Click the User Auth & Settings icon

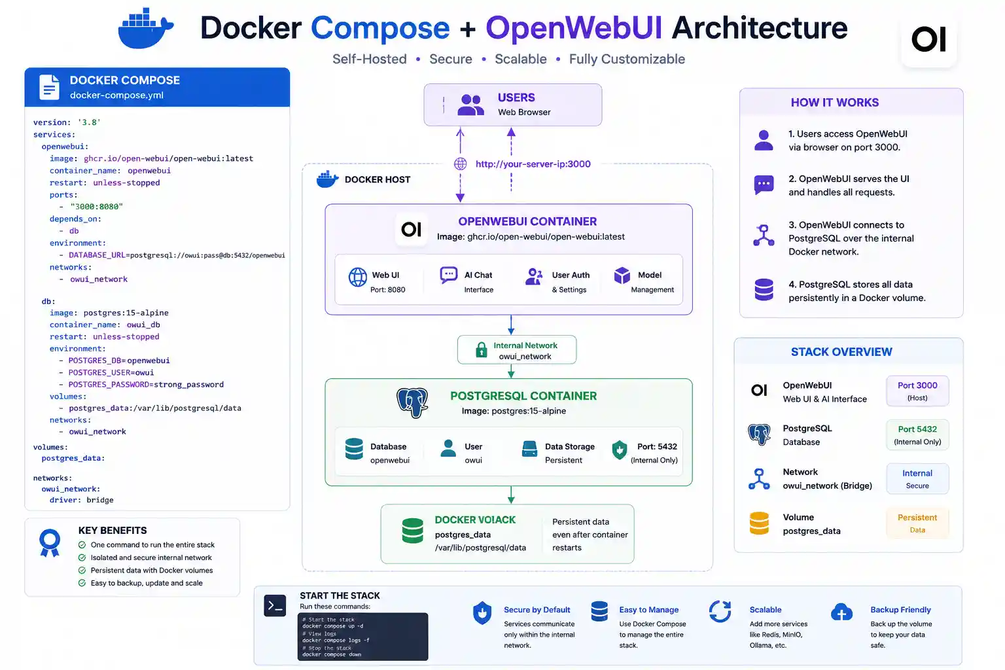[535, 277]
